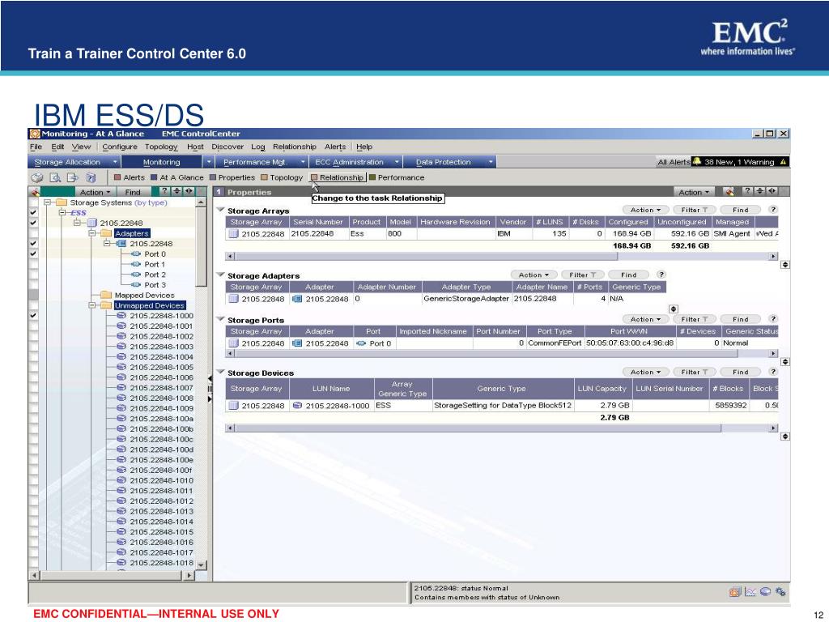Image resolution: width=829 pixels, height=622 pixels.
Task: Collapse the Unmapped Devices folder node
Action: click(x=92, y=305)
